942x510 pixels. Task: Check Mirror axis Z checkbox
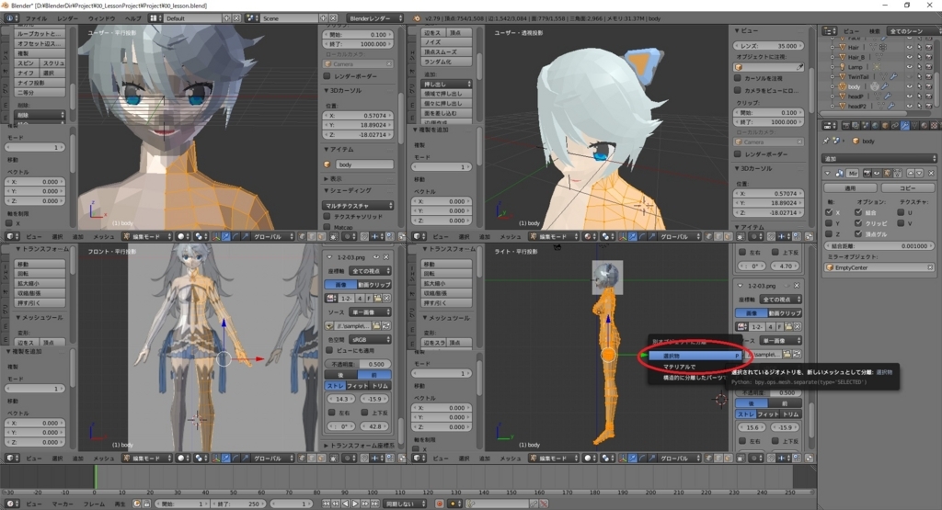[829, 234]
